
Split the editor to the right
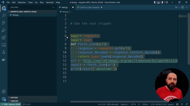(x=182, y=7)
